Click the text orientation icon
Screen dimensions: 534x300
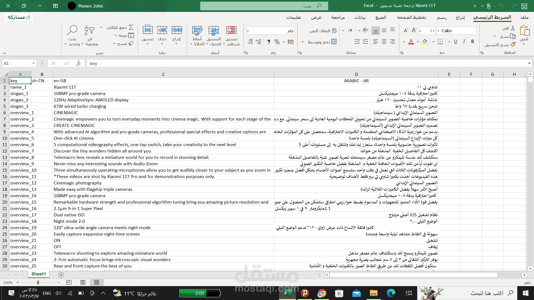coord(365,31)
